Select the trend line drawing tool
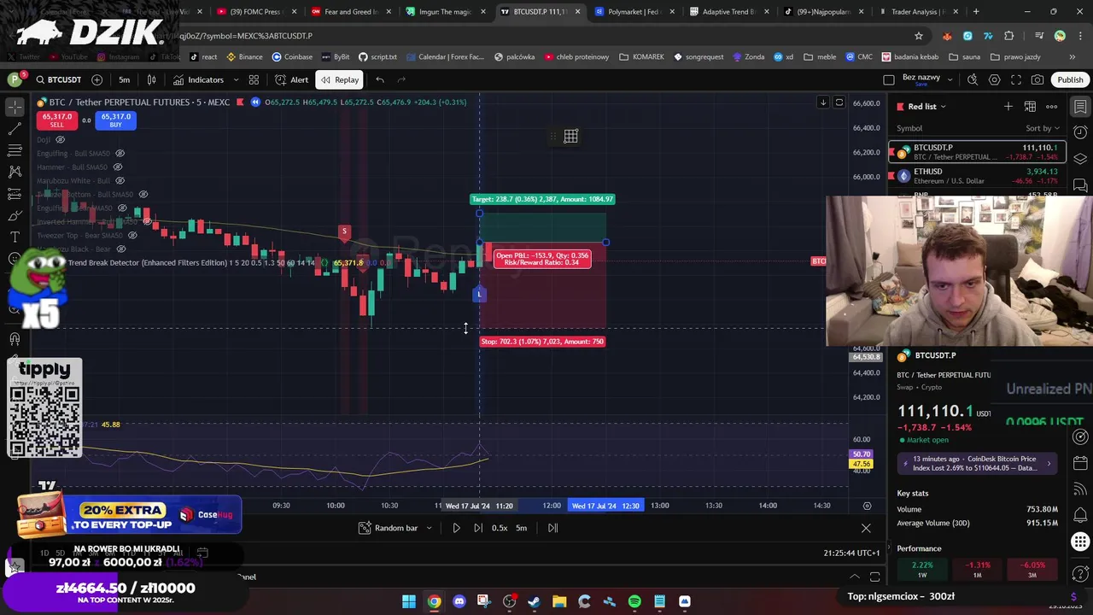This screenshot has width=1093, height=615. [x=15, y=128]
